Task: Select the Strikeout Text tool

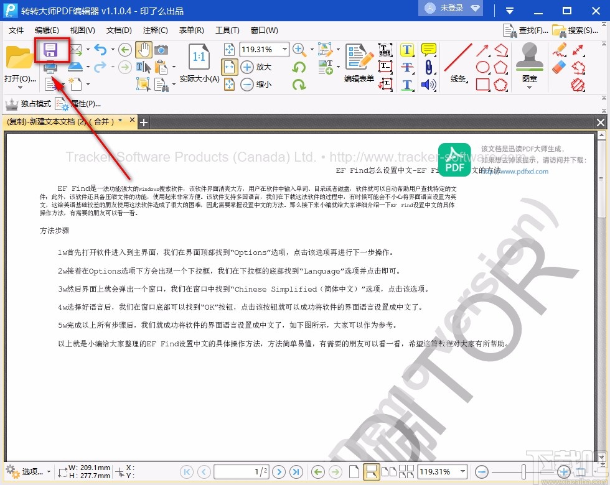Action: pyautogui.click(x=407, y=67)
